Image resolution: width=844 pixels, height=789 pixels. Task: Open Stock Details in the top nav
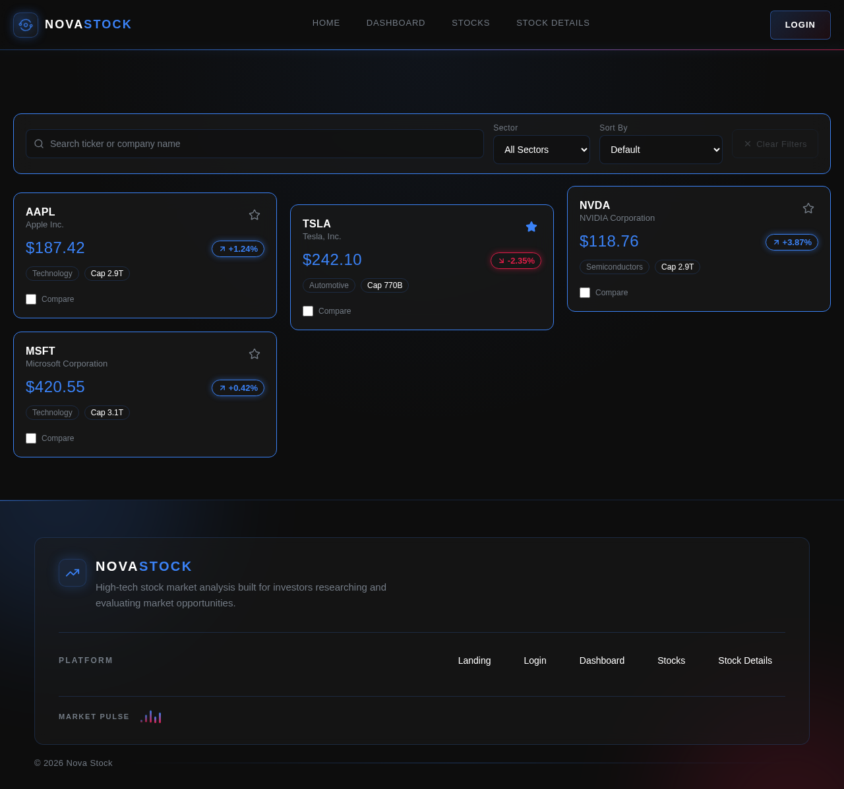tap(553, 23)
